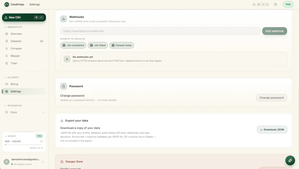Click the Docs book icon

[x=7, y=112]
